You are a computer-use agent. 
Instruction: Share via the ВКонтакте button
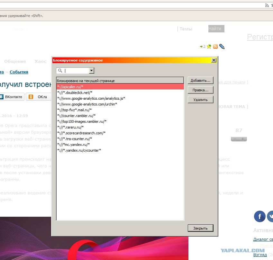tap(11, 97)
